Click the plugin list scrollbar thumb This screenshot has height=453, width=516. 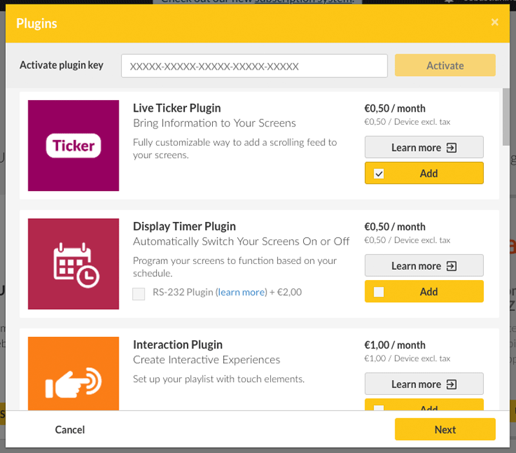506,117
